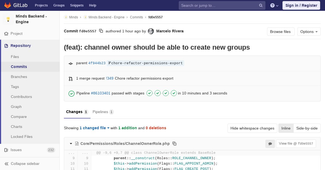This screenshot has width=325, height=170.
Task: Click the search magnifier icon
Action: pos(261,5)
